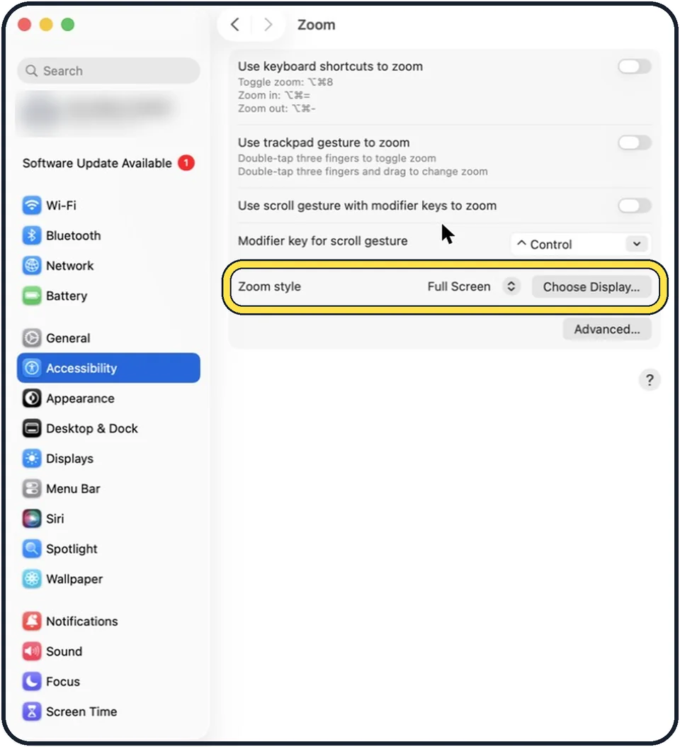Click the Bluetooth sidebar icon
The width and height of the screenshot is (680, 747).
[32, 235]
